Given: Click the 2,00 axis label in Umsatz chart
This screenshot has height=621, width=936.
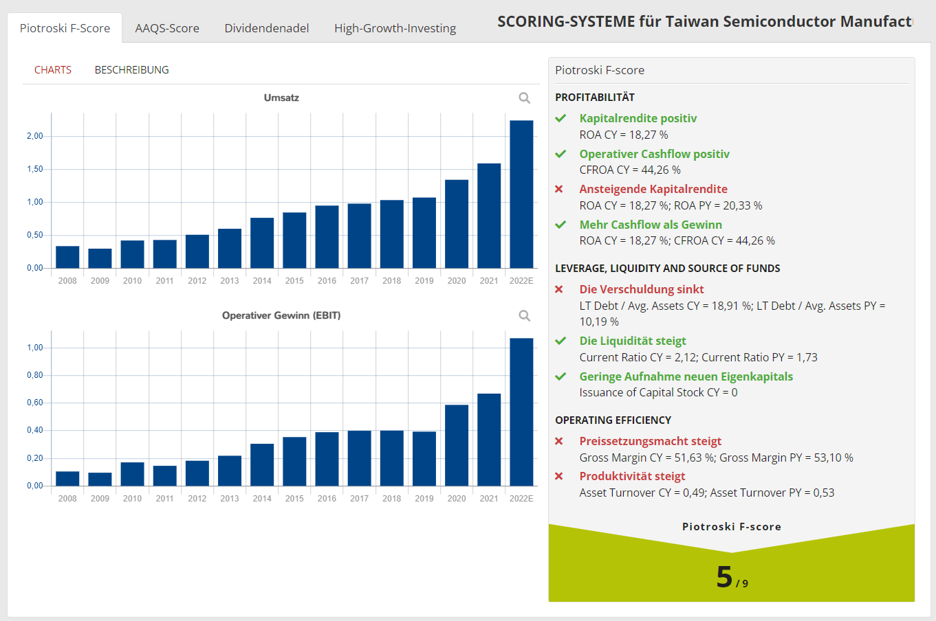Looking at the screenshot, I should click(x=34, y=136).
